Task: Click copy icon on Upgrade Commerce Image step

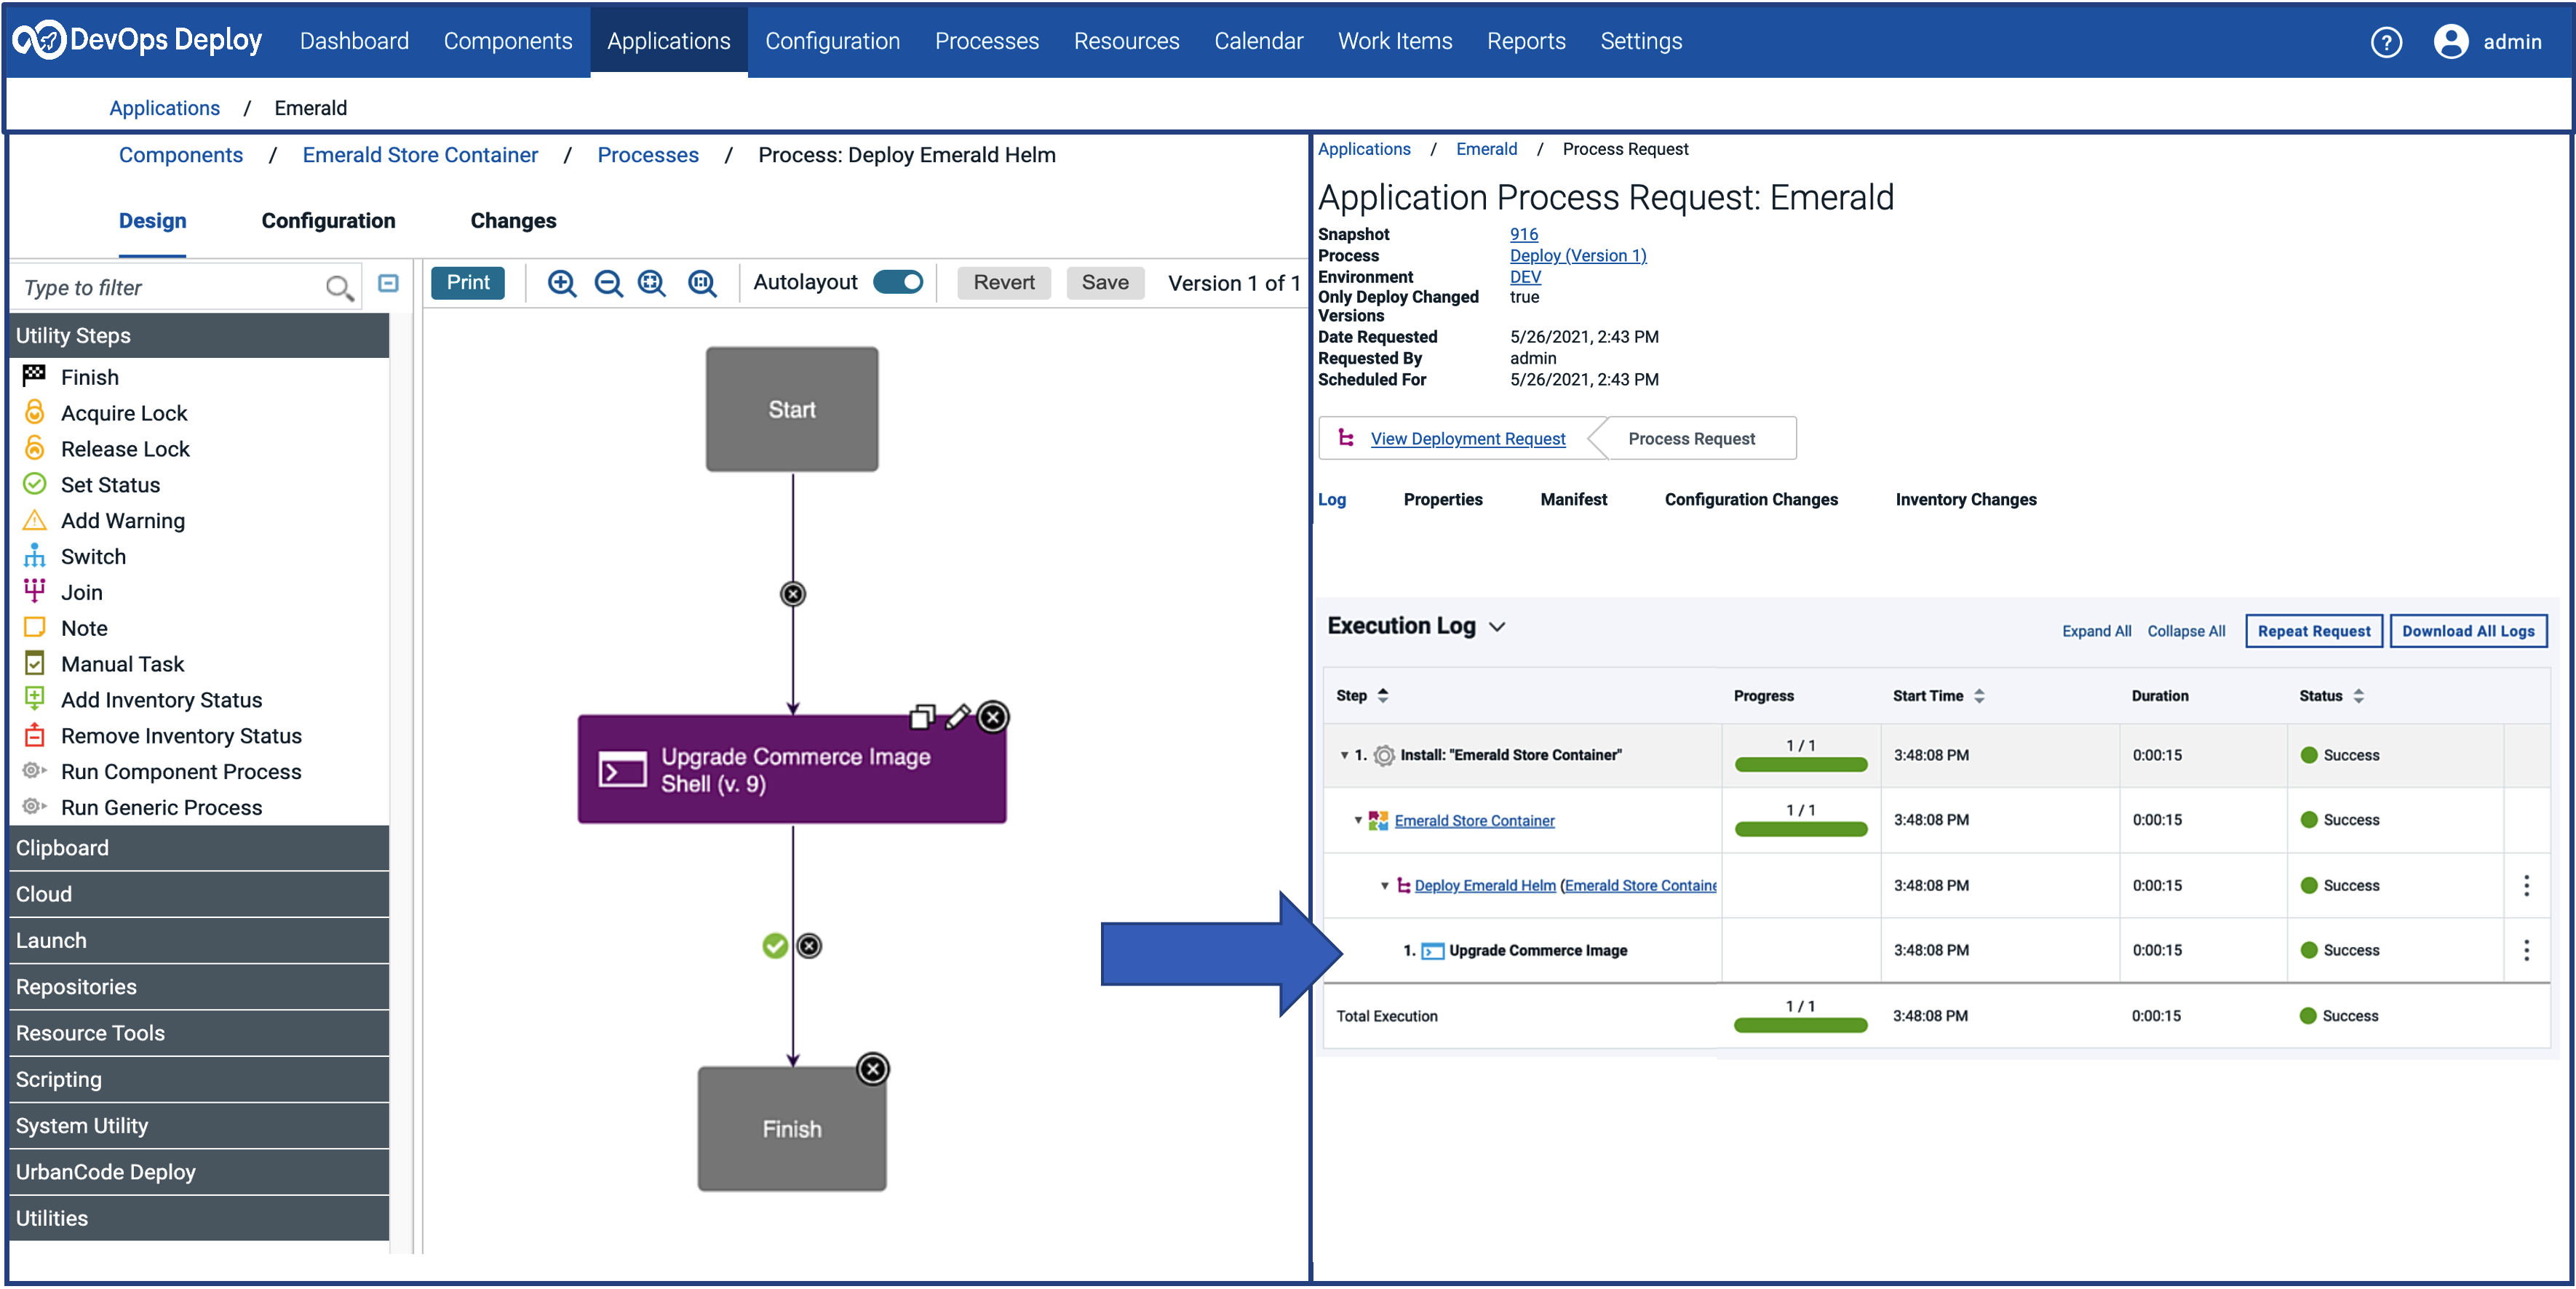Action: click(x=922, y=717)
